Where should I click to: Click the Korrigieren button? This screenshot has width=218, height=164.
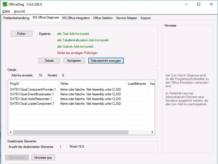coord(74,60)
